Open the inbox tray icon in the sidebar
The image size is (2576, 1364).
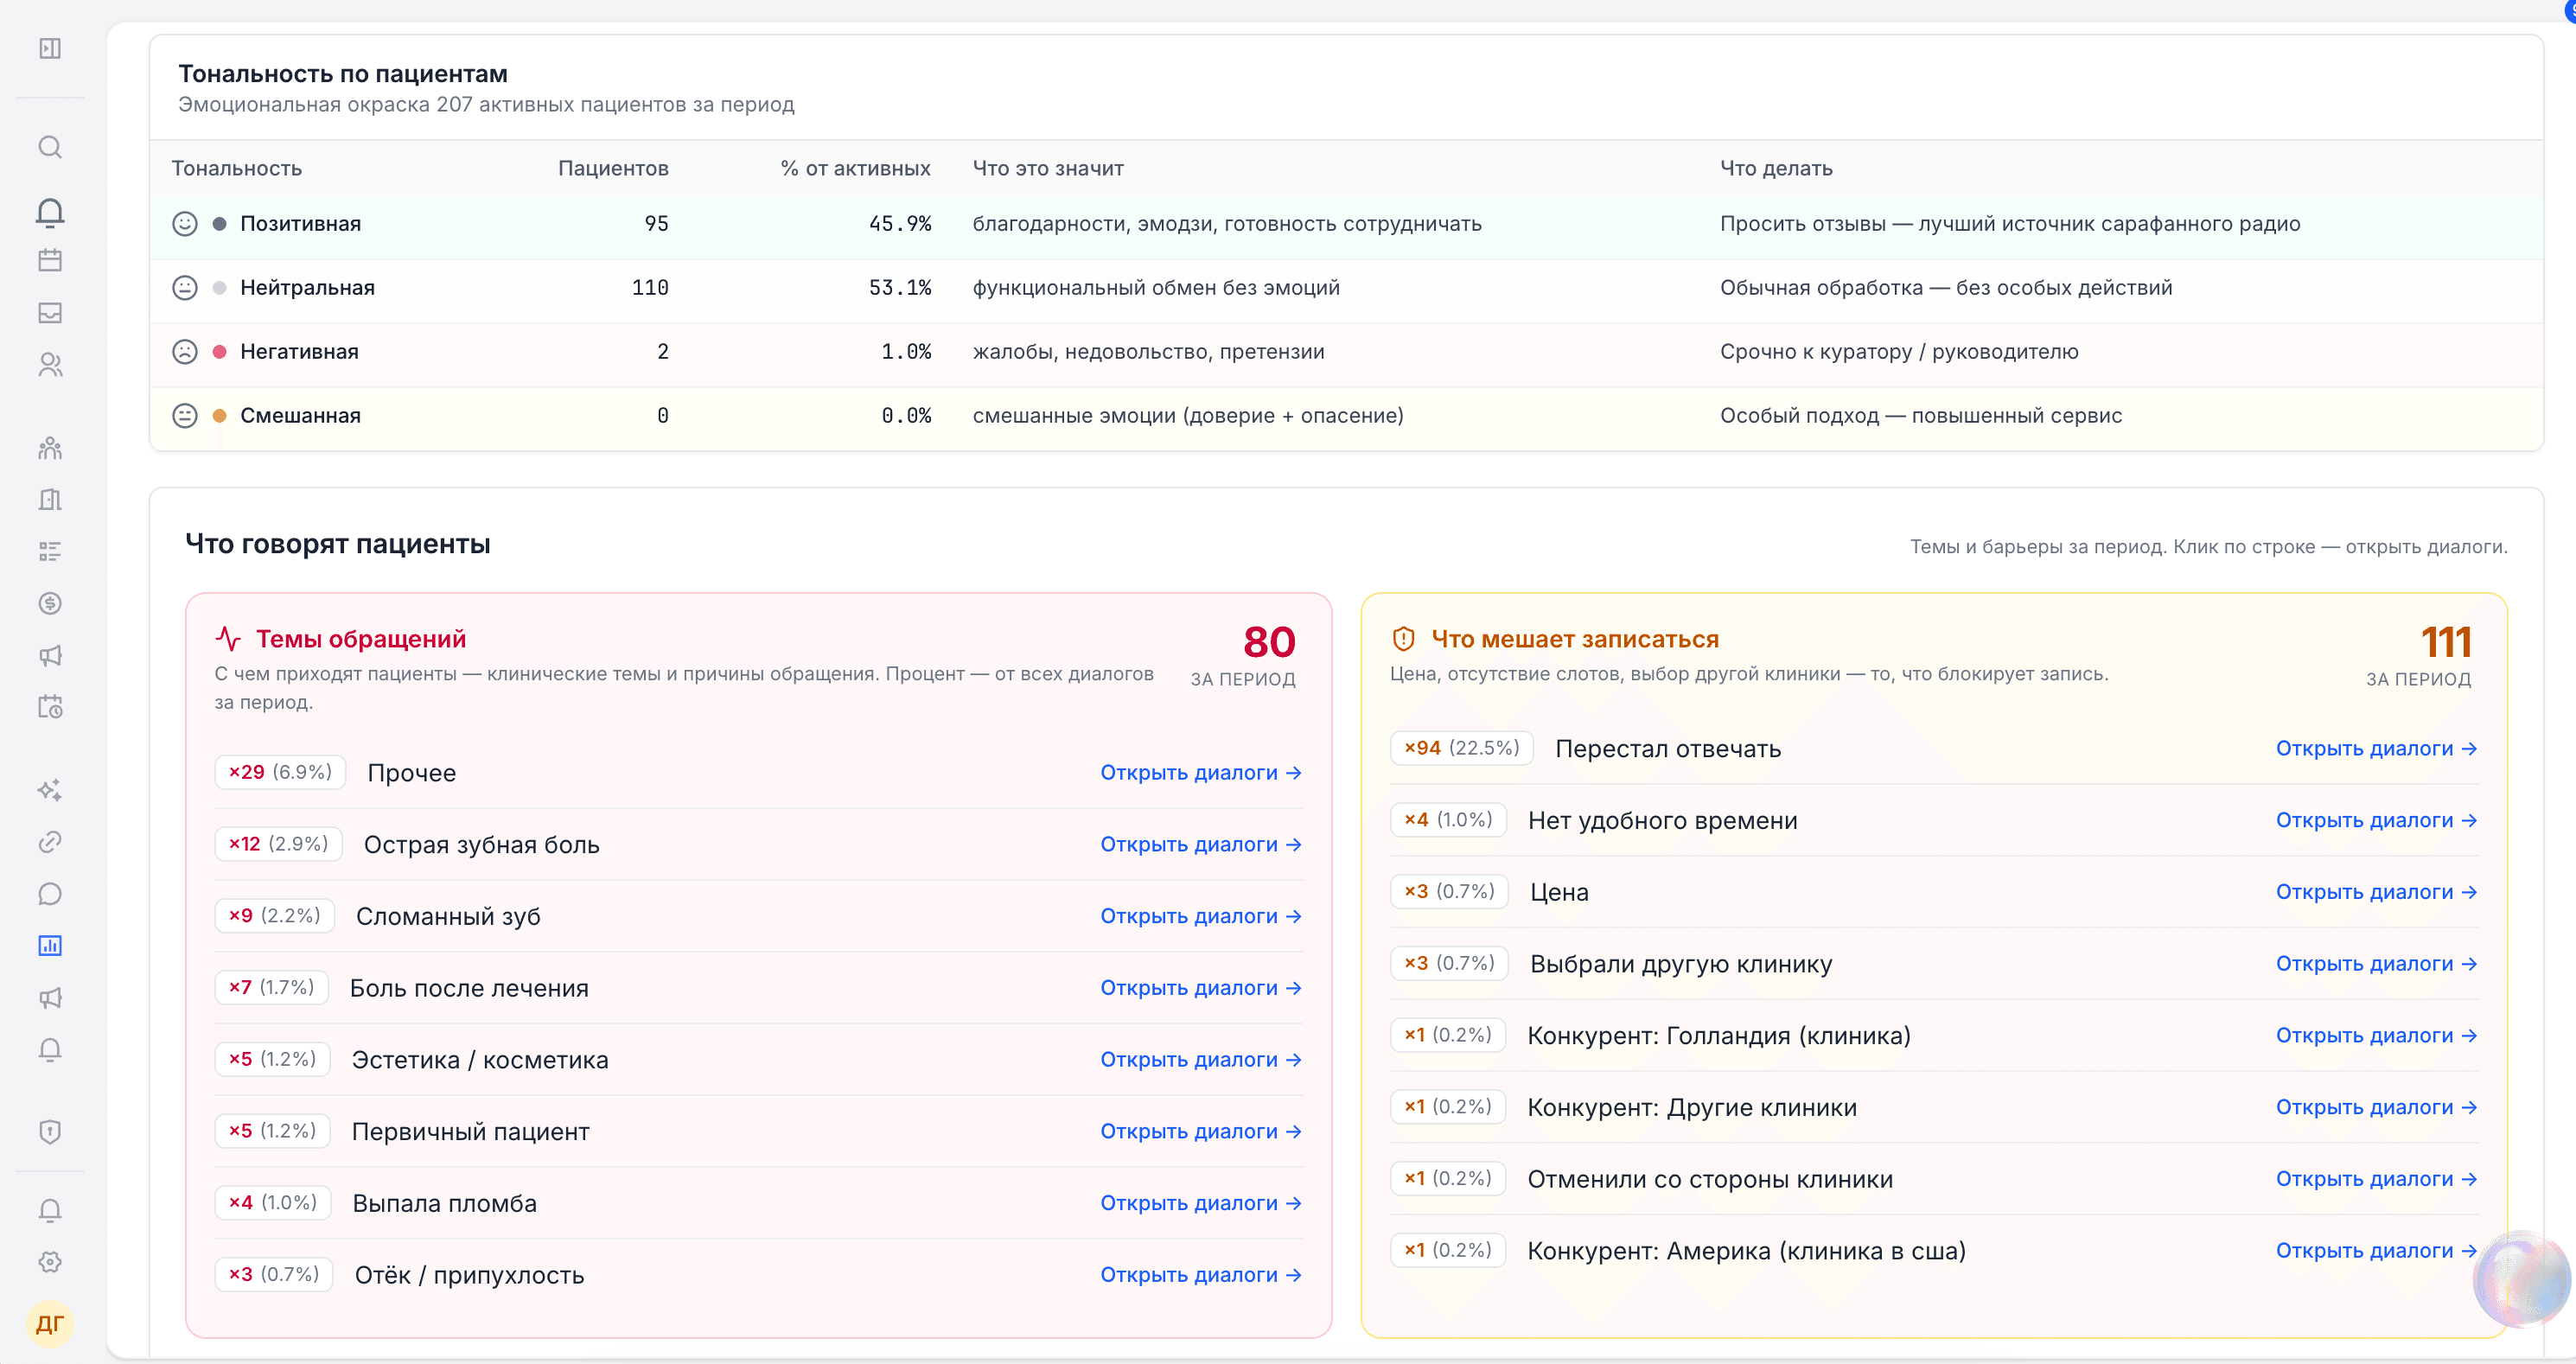(x=50, y=313)
